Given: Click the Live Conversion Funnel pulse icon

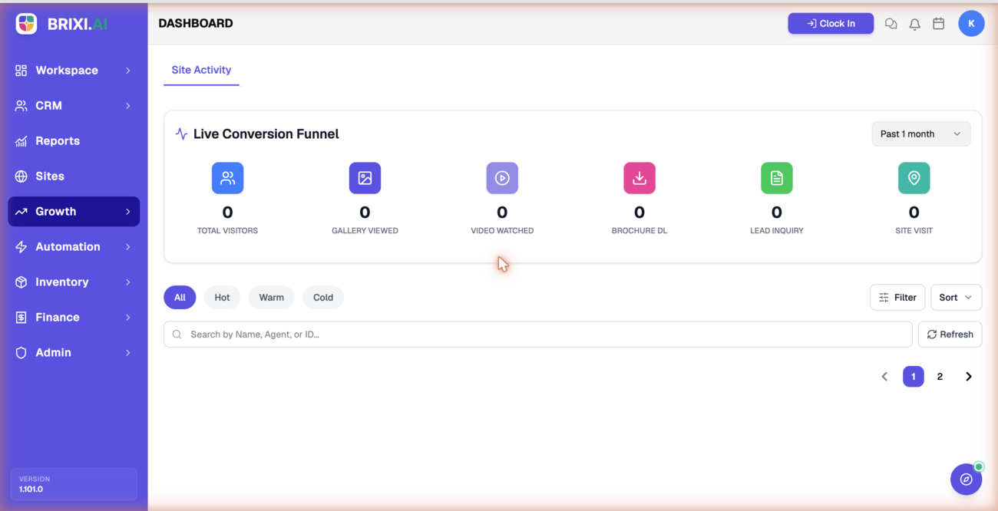Looking at the screenshot, I should 181,134.
